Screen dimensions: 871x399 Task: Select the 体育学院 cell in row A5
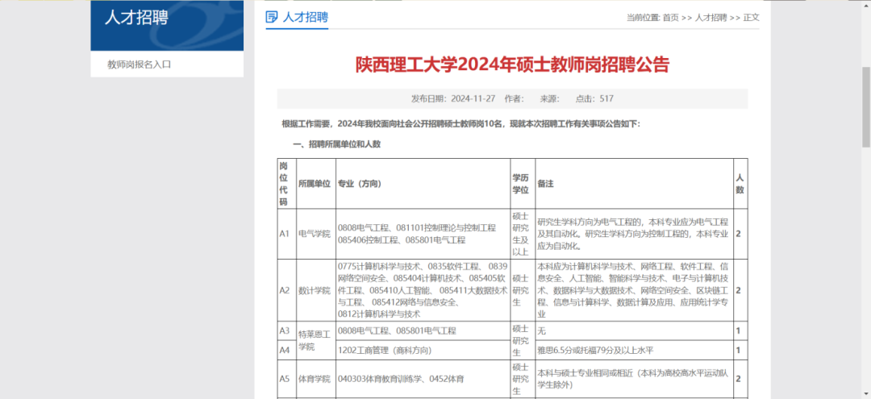click(315, 378)
